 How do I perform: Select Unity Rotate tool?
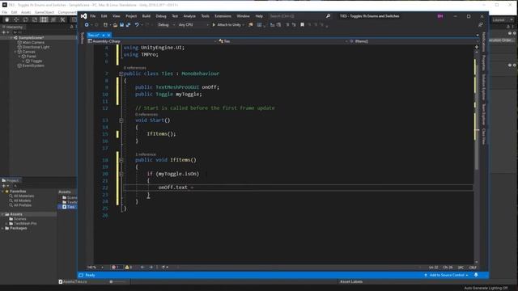click(x=25, y=19)
